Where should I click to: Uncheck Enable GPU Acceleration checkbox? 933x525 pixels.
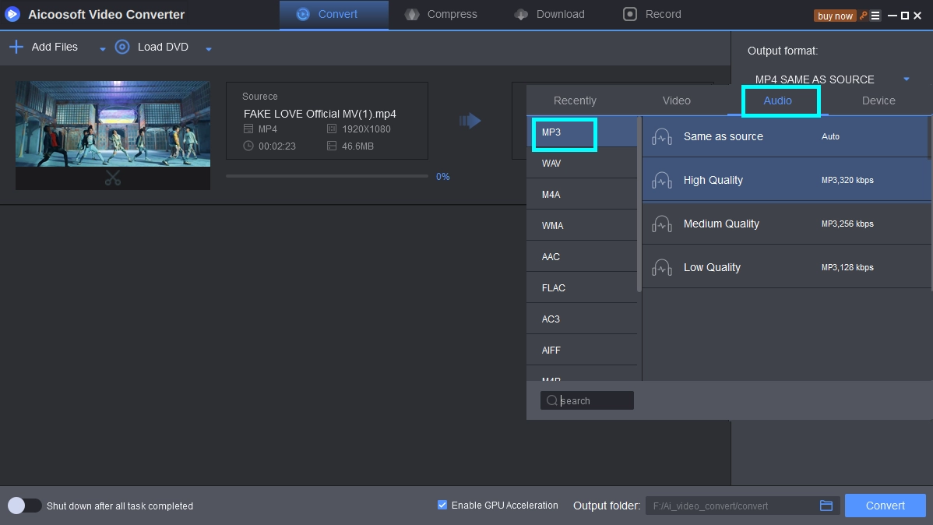coord(442,505)
